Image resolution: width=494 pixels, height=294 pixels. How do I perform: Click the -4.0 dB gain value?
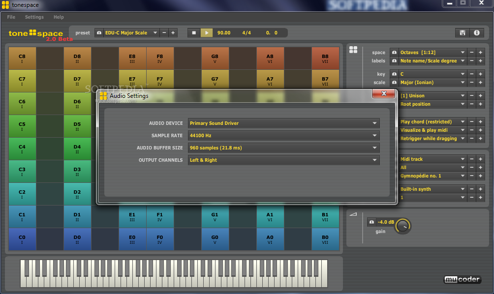386,222
